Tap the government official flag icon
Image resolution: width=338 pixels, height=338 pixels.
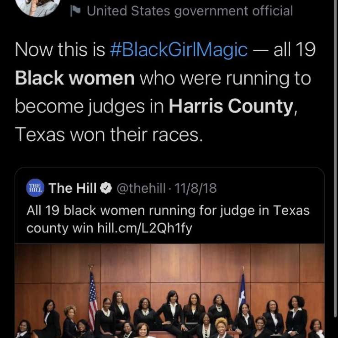(x=75, y=11)
